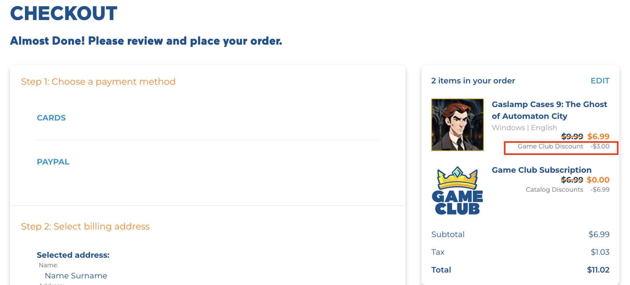Click the EDIT order link
The image size is (630, 285).
(x=600, y=81)
